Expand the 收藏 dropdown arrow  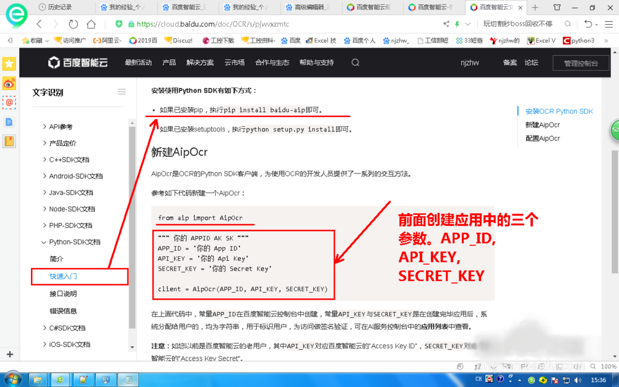click(47, 41)
